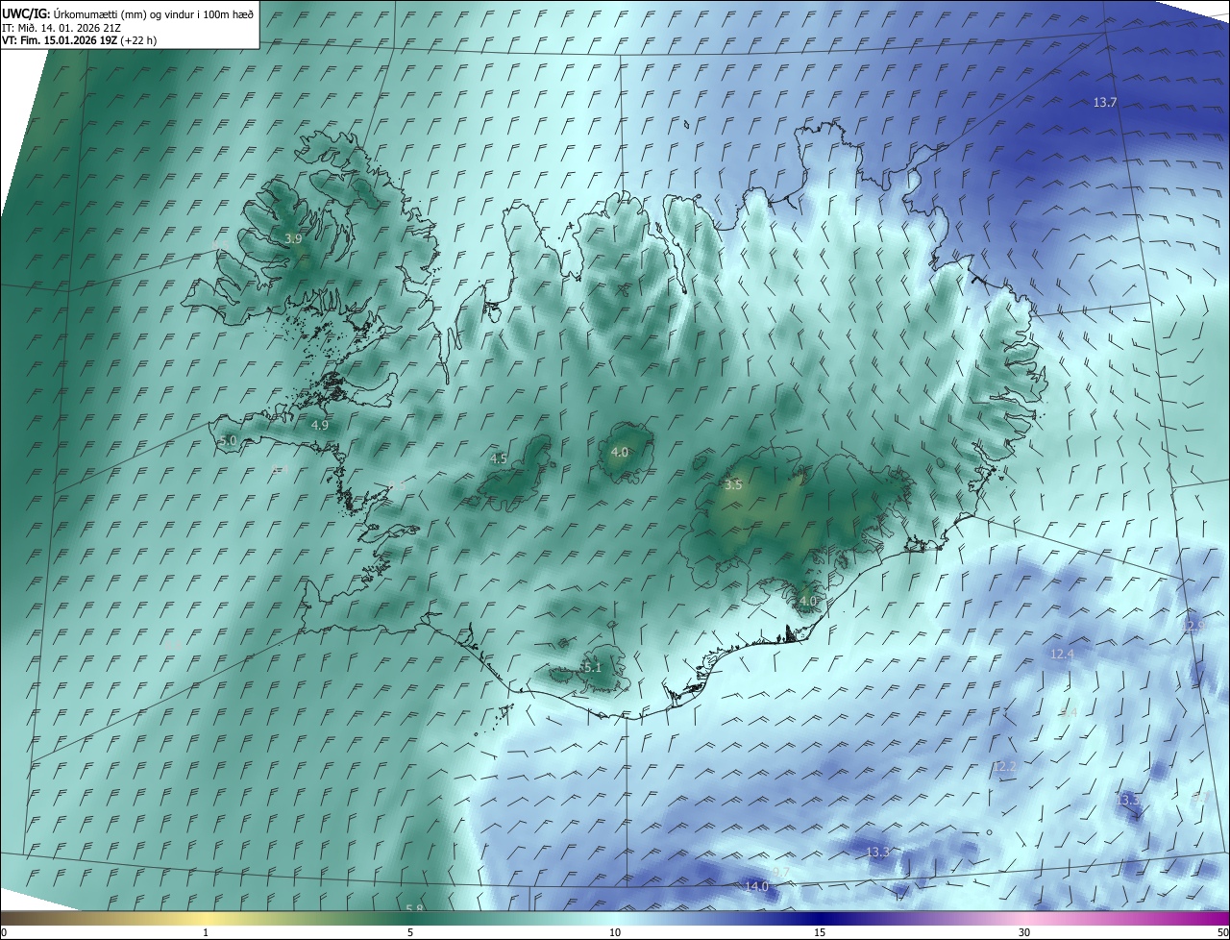Click the 12.2 value label

point(1004,767)
